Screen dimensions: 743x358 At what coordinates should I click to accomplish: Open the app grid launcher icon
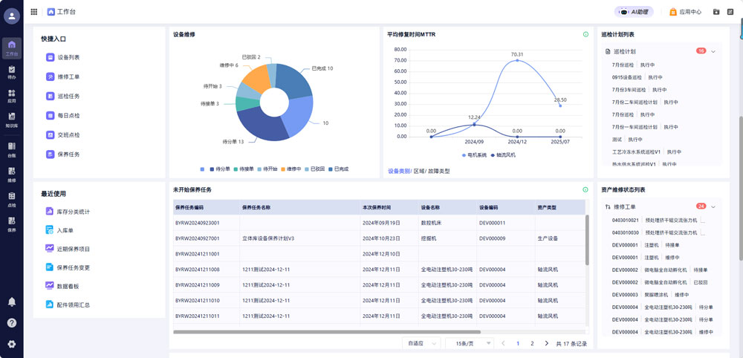[34, 12]
